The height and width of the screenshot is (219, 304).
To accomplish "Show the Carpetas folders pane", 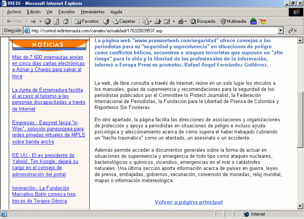I will coord(124,21).
